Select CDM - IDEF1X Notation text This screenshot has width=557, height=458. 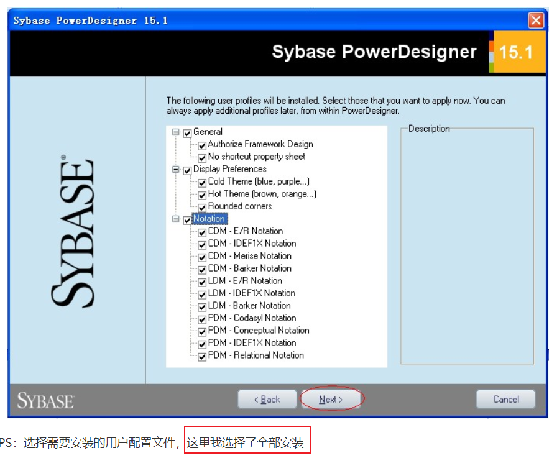(252, 244)
